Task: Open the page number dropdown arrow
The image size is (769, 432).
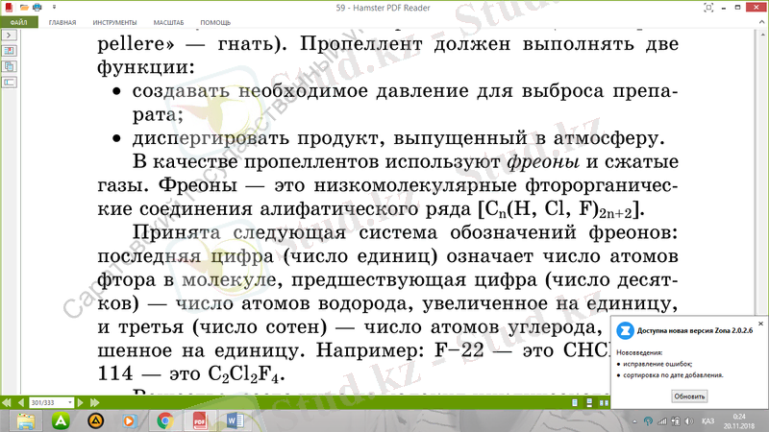Action: click(70, 402)
